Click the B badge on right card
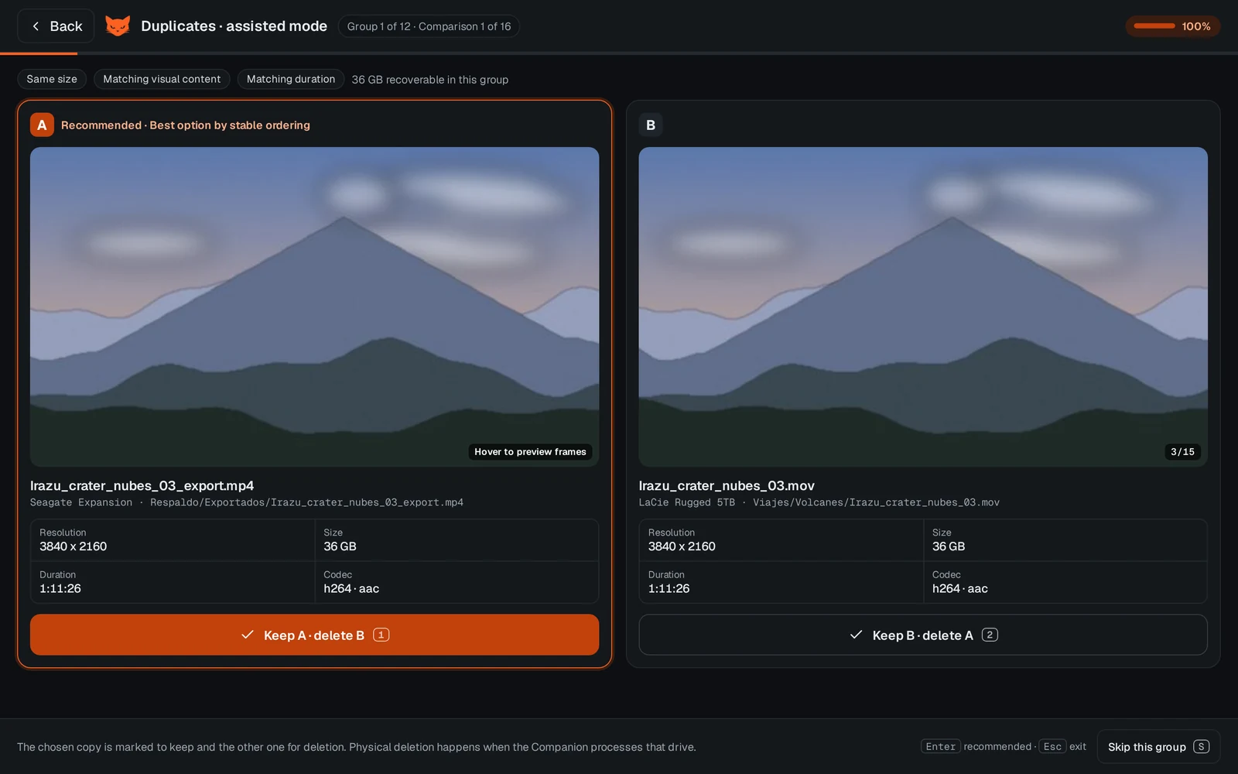The image size is (1238, 774). coord(651,125)
